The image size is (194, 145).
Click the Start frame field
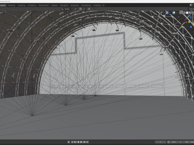point(177,142)
